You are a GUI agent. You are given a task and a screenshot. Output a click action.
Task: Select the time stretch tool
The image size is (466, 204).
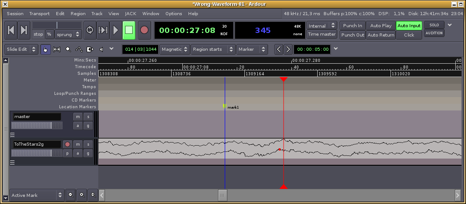click(x=90, y=49)
